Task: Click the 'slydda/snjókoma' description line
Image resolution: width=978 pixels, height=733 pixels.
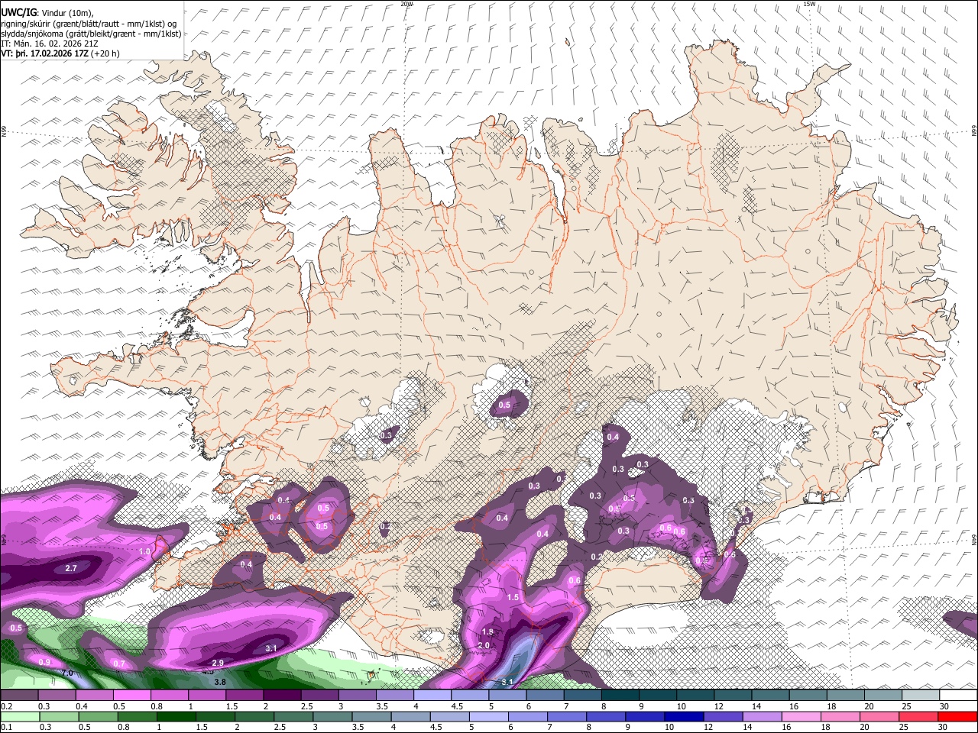Action: click(x=91, y=33)
